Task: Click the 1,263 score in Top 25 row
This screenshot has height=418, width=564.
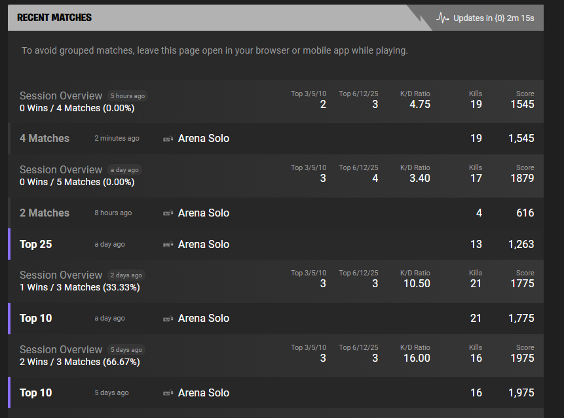Action: coord(521,244)
